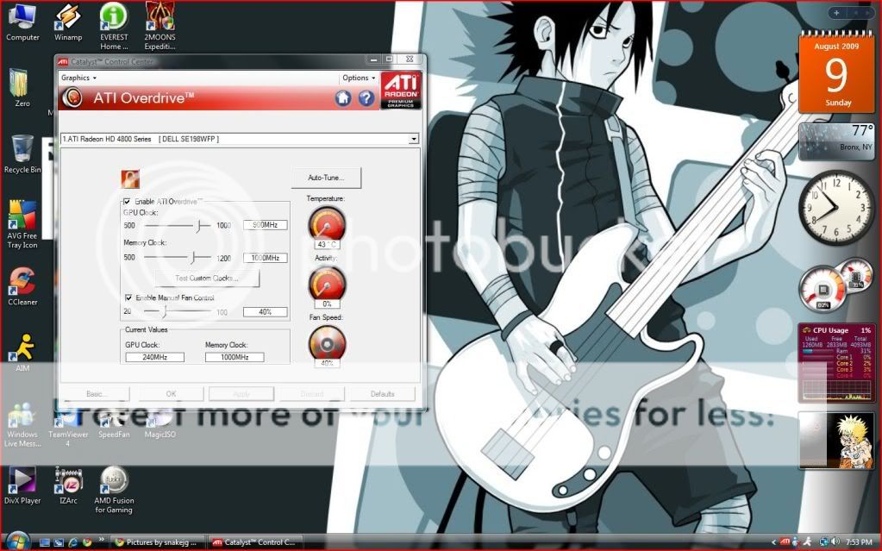Open Catalyst help via the question mark icon
The image size is (882, 551).
coord(366,98)
